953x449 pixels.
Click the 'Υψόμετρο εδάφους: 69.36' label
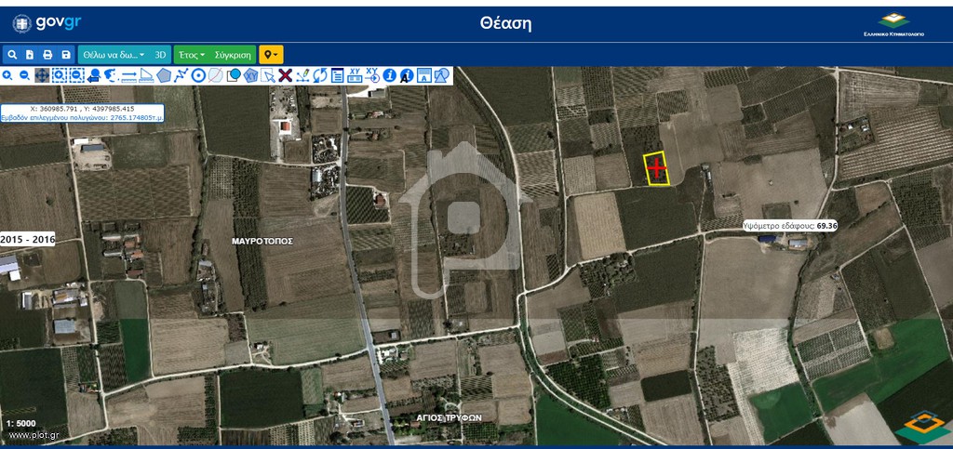click(x=790, y=226)
